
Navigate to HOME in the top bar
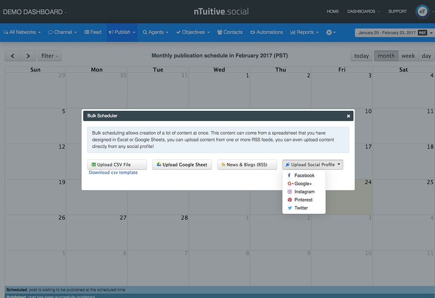point(332,11)
